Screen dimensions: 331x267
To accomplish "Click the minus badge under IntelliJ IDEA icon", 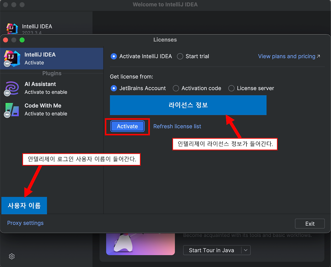I will point(7,64).
